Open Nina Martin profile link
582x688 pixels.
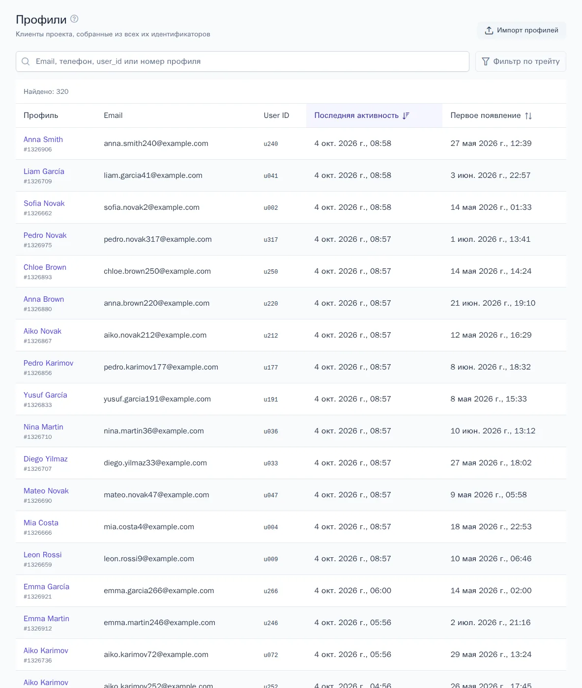click(43, 427)
